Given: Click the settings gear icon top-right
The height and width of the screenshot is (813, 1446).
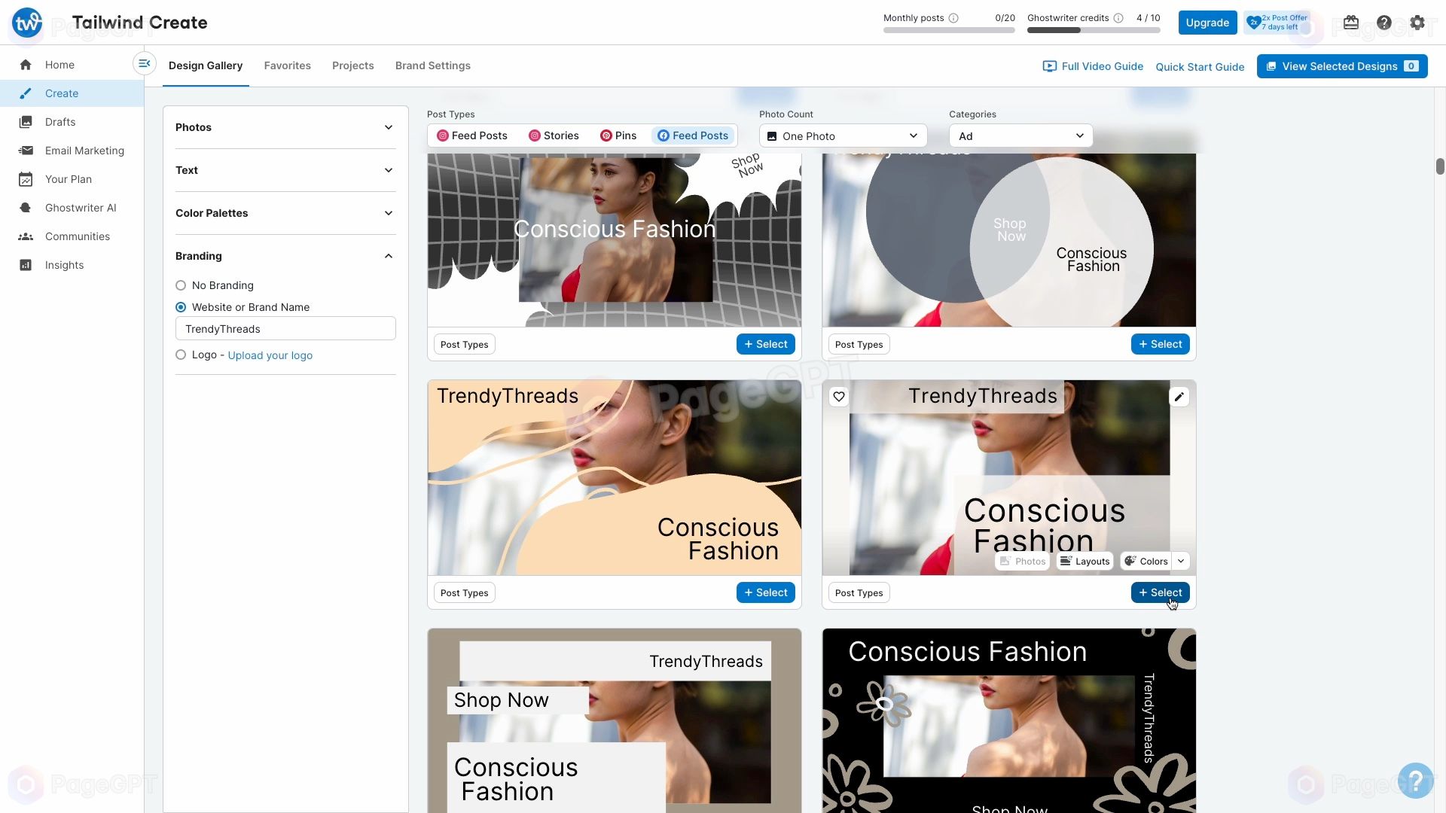Looking at the screenshot, I should (1417, 22).
